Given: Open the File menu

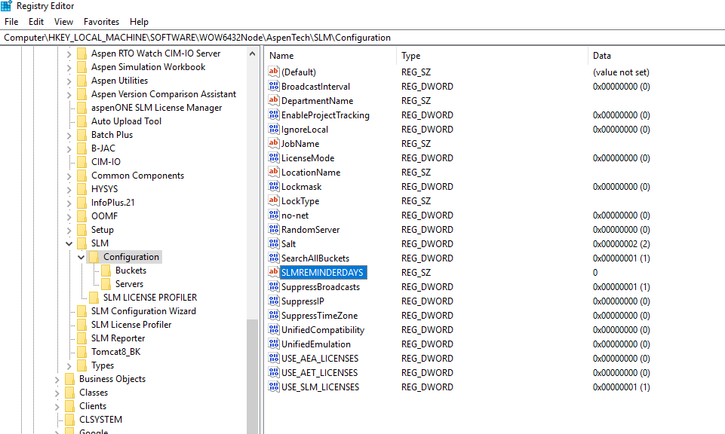Looking at the screenshot, I should (x=11, y=22).
